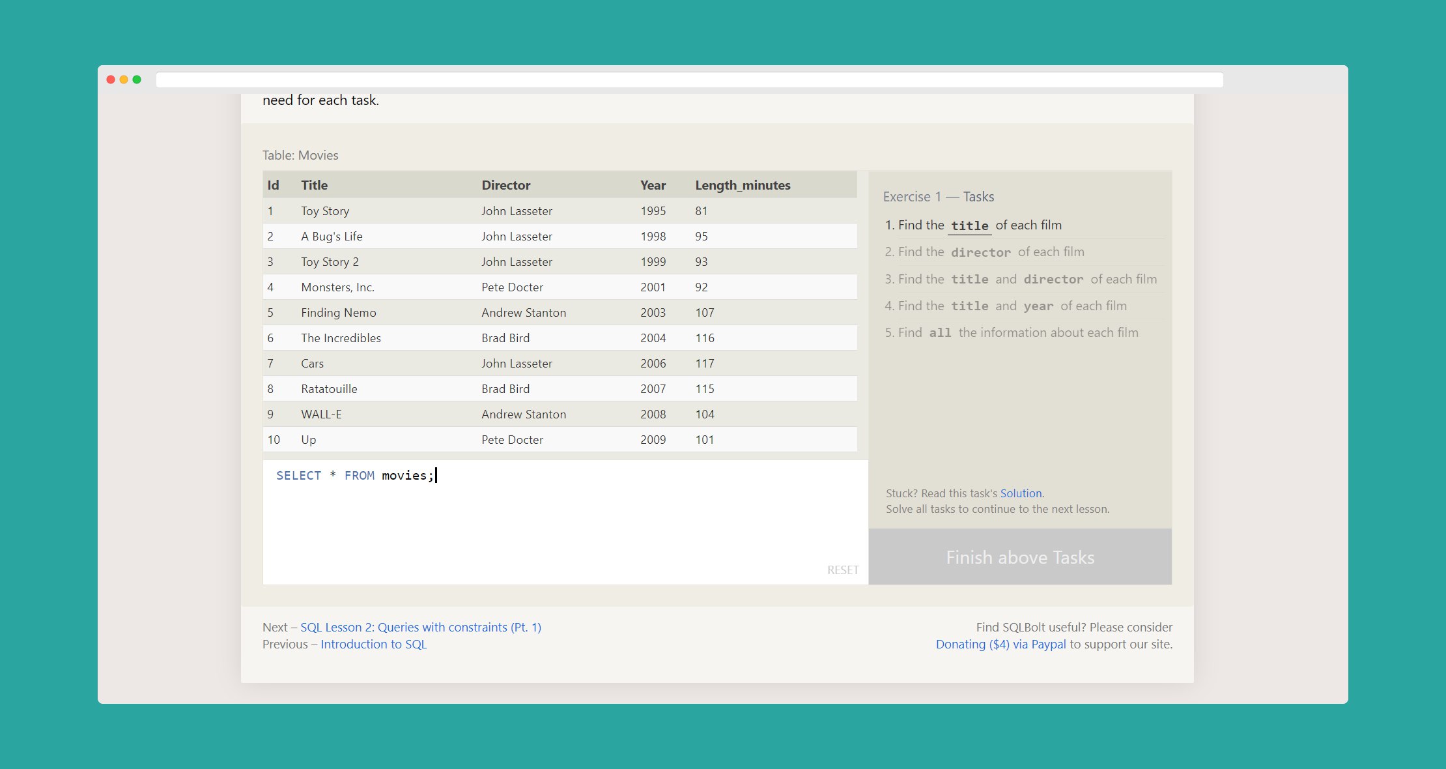Select task 4 title and year of each film
This screenshot has width=1446, height=769.
coord(1006,306)
